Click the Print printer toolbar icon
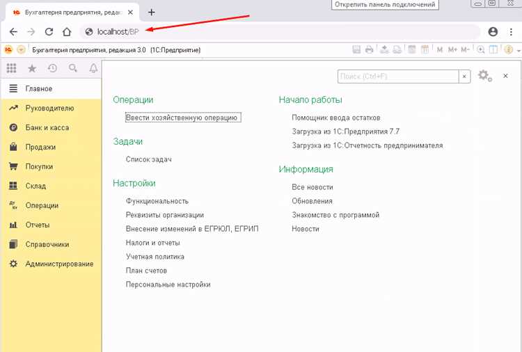This screenshot has height=352, width=522. click(x=369, y=50)
